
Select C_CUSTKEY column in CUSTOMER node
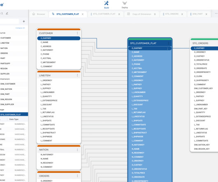click(x=59, y=38)
